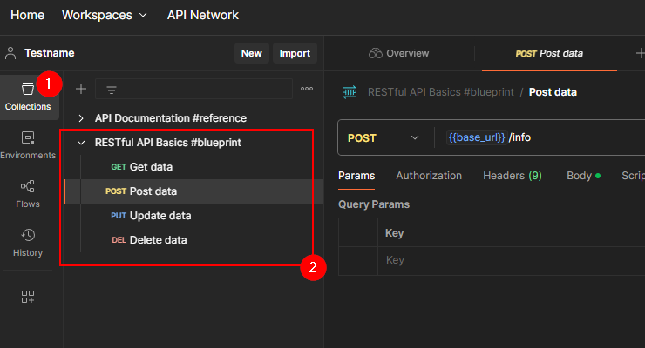The height and width of the screenshot is (348, 645).
Task: Click the plus icon to create collection
Action: 81,88
